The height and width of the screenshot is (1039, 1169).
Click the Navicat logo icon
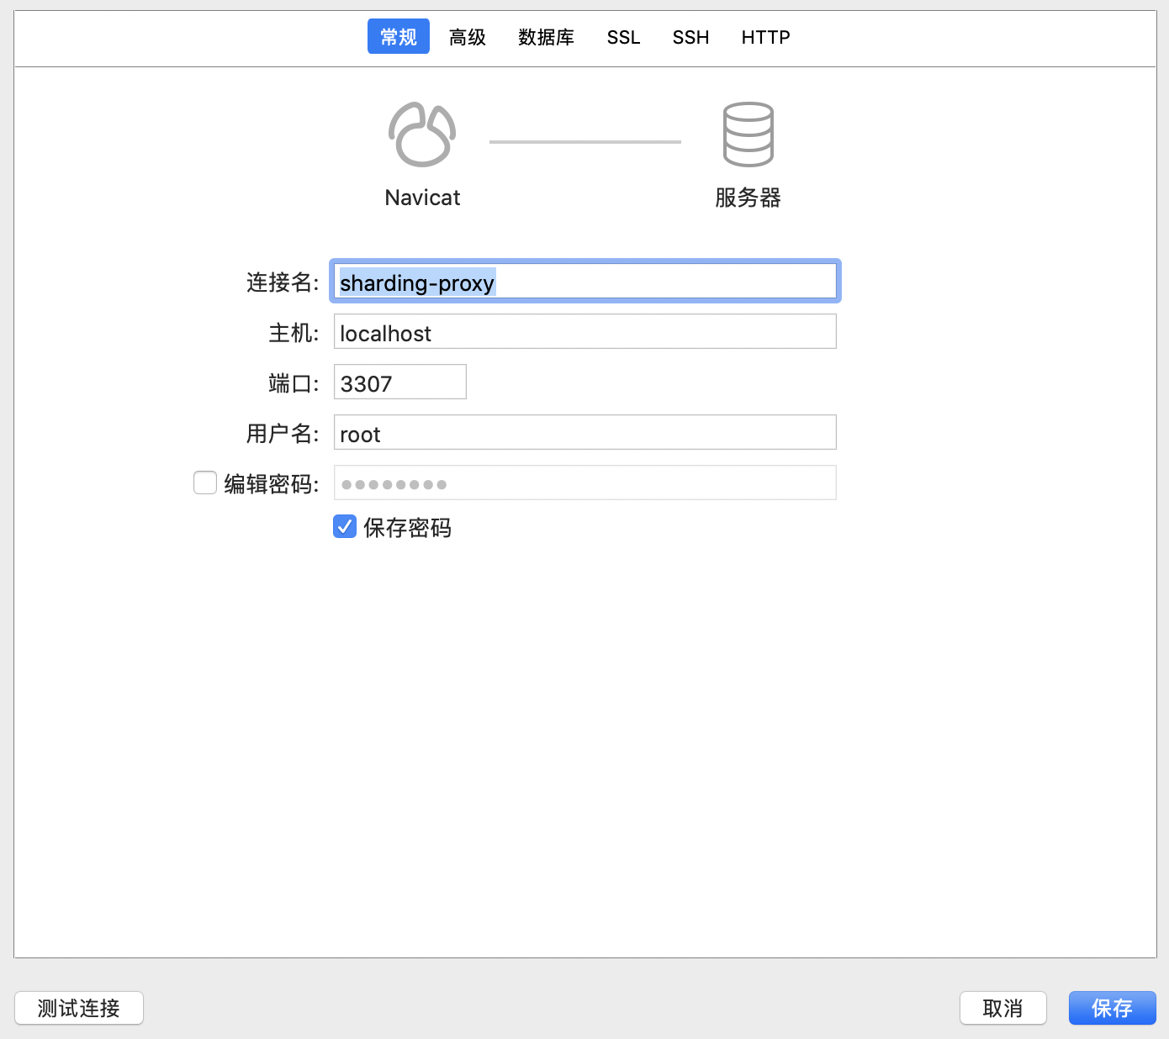click(422, 134)
